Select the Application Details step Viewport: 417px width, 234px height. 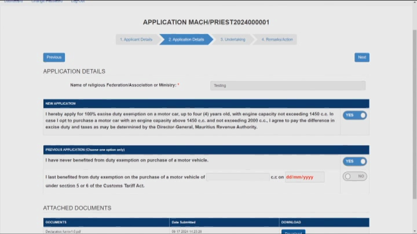[x=186, y=39]
